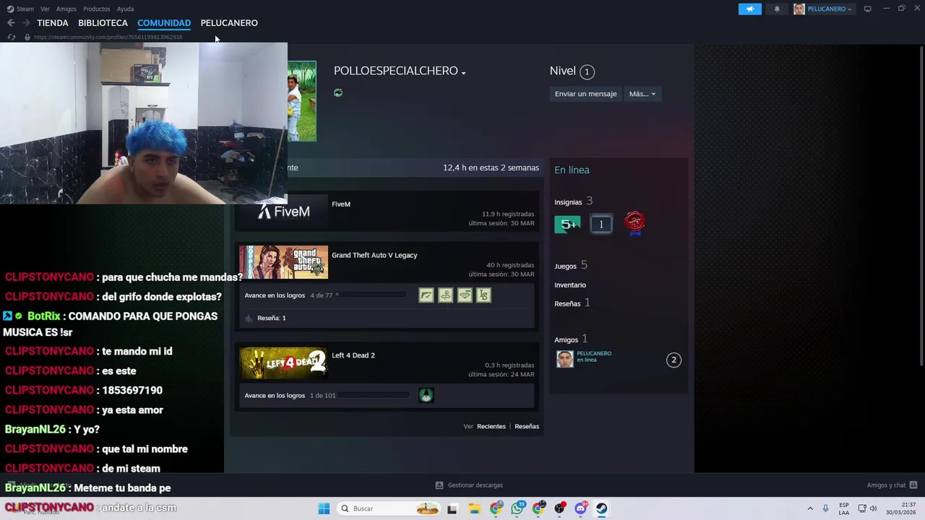
Task: Click the forward navigation arrow
Action: [26, 23]
